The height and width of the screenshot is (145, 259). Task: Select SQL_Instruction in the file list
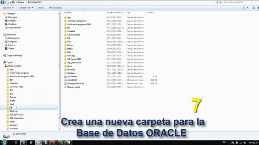coord(74,63)
